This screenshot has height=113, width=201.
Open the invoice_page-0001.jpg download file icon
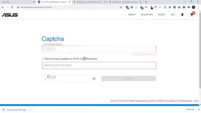3,110
